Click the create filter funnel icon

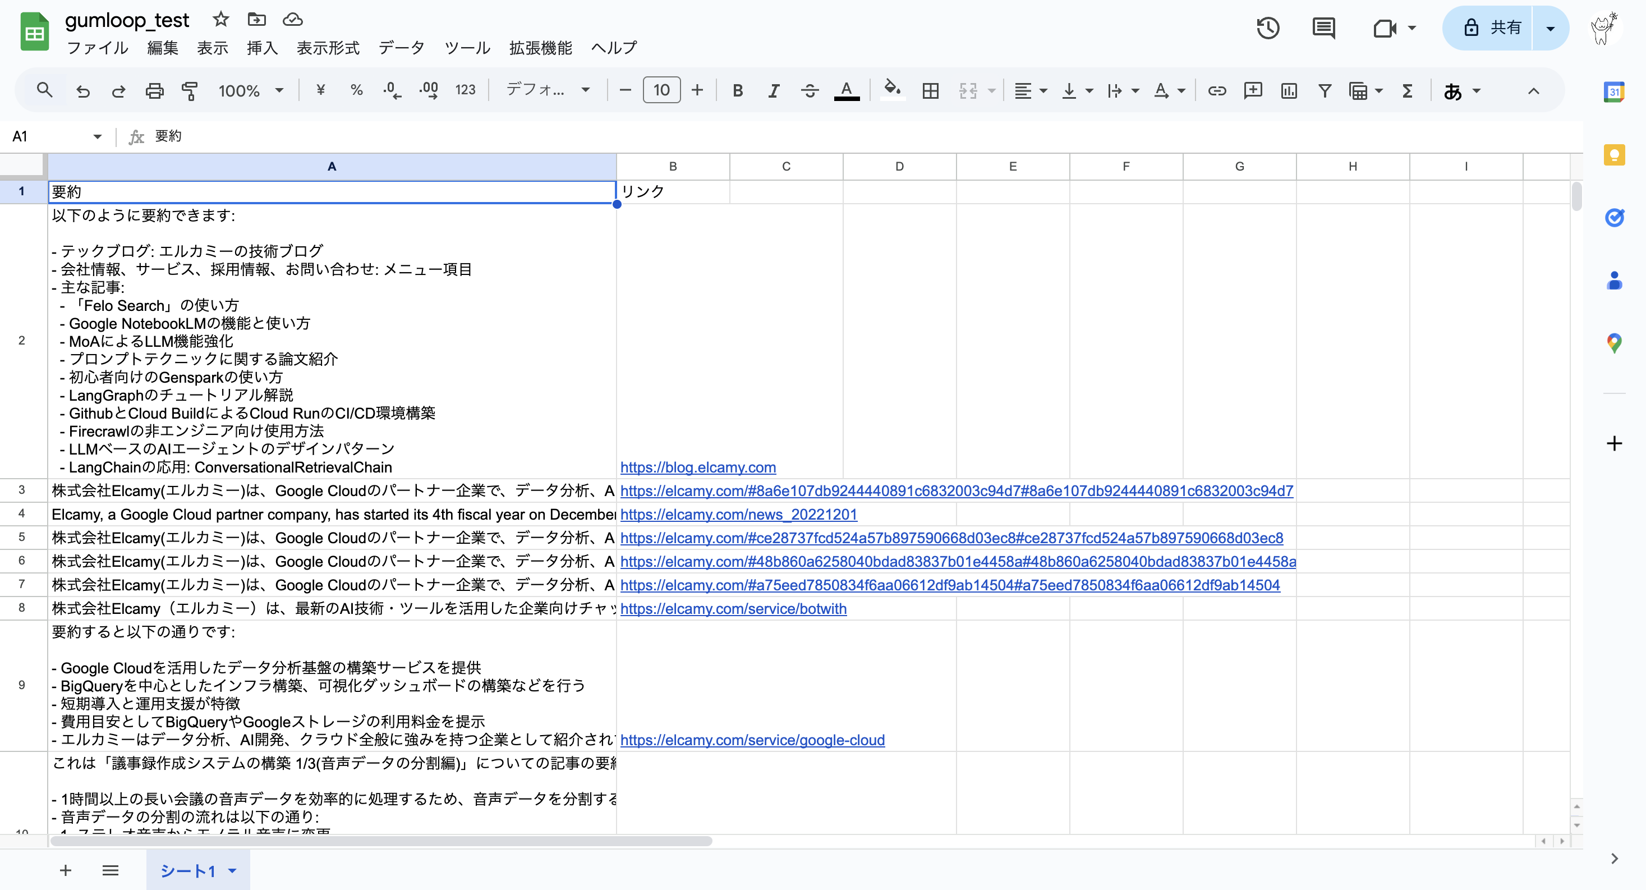[x=1325, y=91]
